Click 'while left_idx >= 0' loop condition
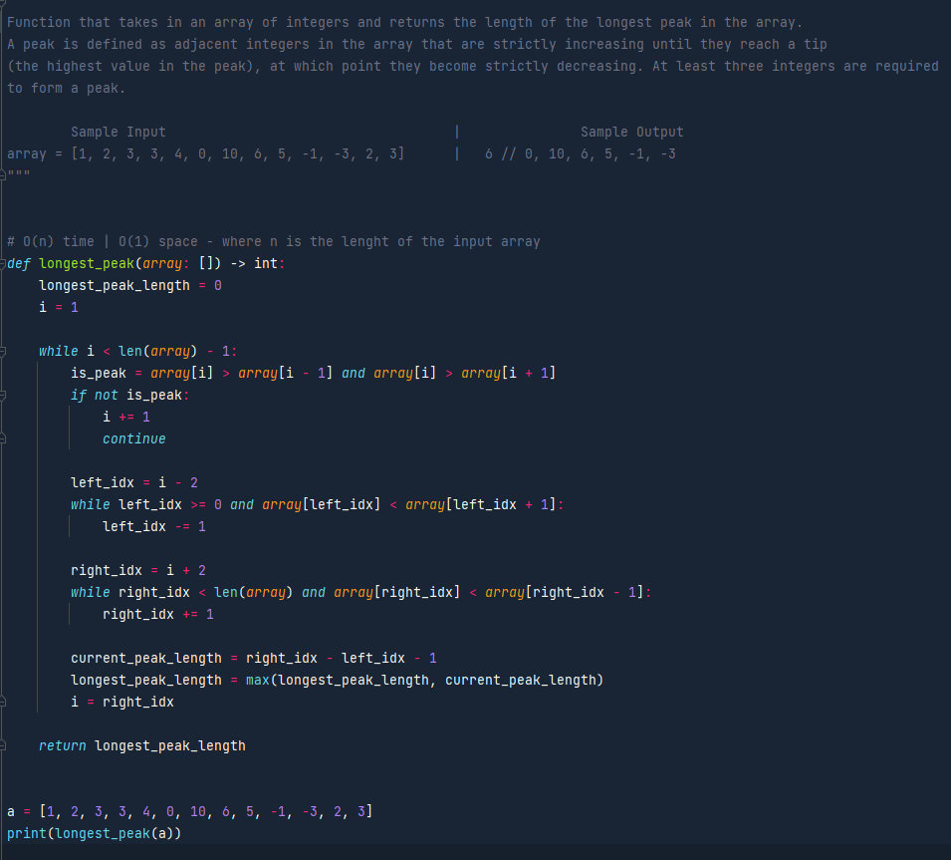The width and height of the screenshot is (951, 860). tap(318, 504)
